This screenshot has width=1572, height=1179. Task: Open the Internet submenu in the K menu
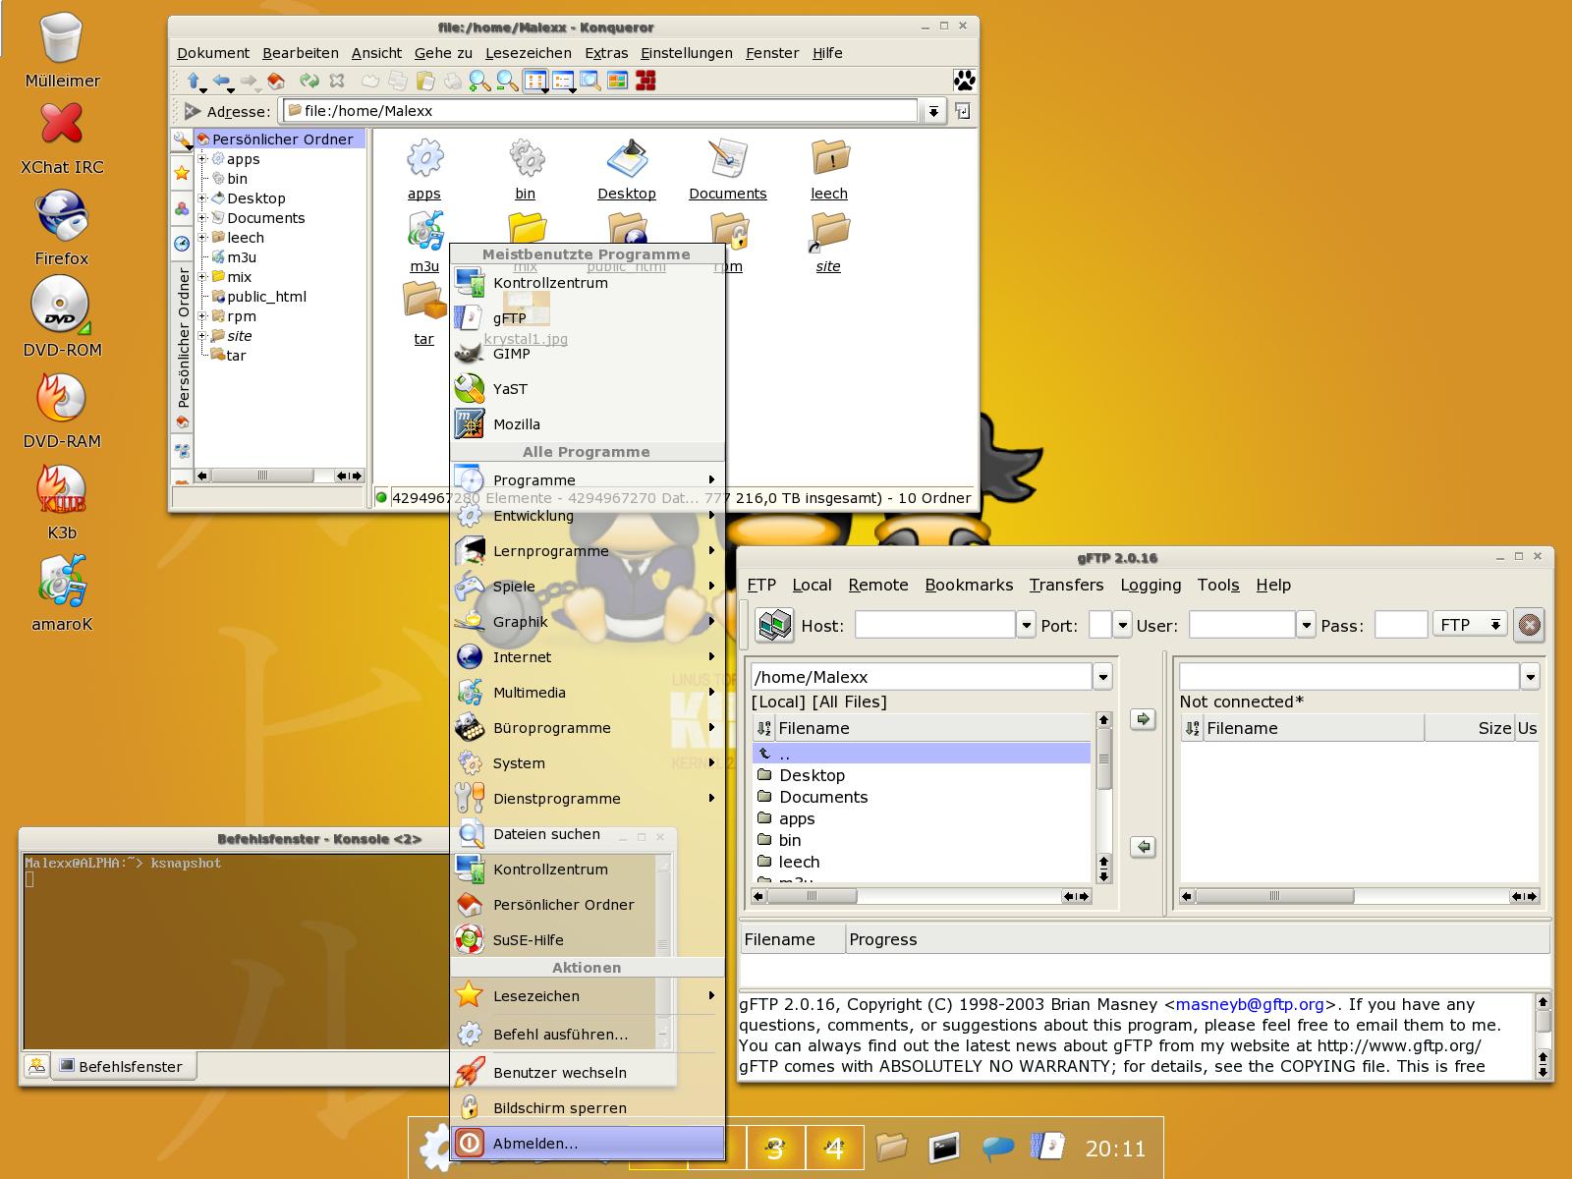[x=587, y=657]
